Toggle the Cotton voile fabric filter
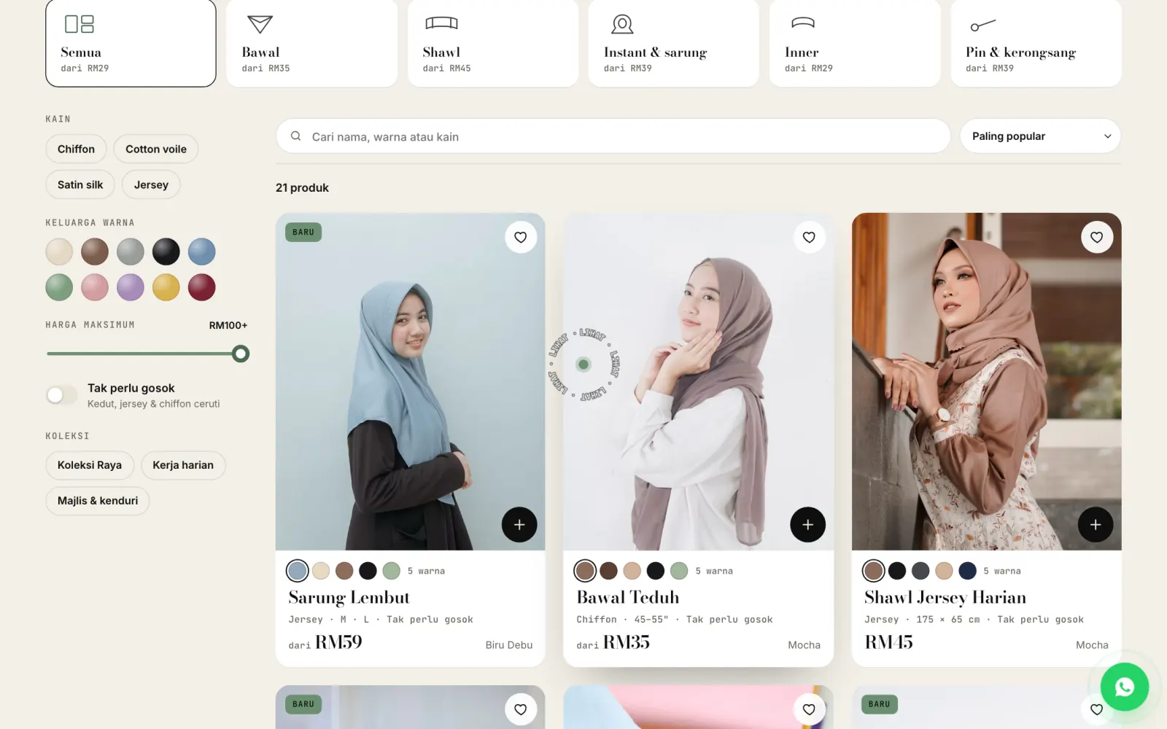The height and width of the screenshot is (729, 1167). point(156,149)
